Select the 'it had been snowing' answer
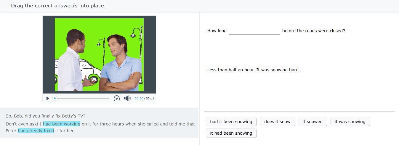Viewport: 399px width, 145px height. coord(231,133)
